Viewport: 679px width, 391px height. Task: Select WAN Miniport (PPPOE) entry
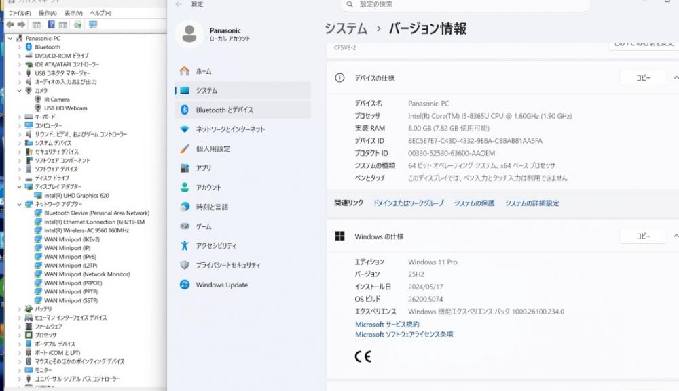coord(73,283)
